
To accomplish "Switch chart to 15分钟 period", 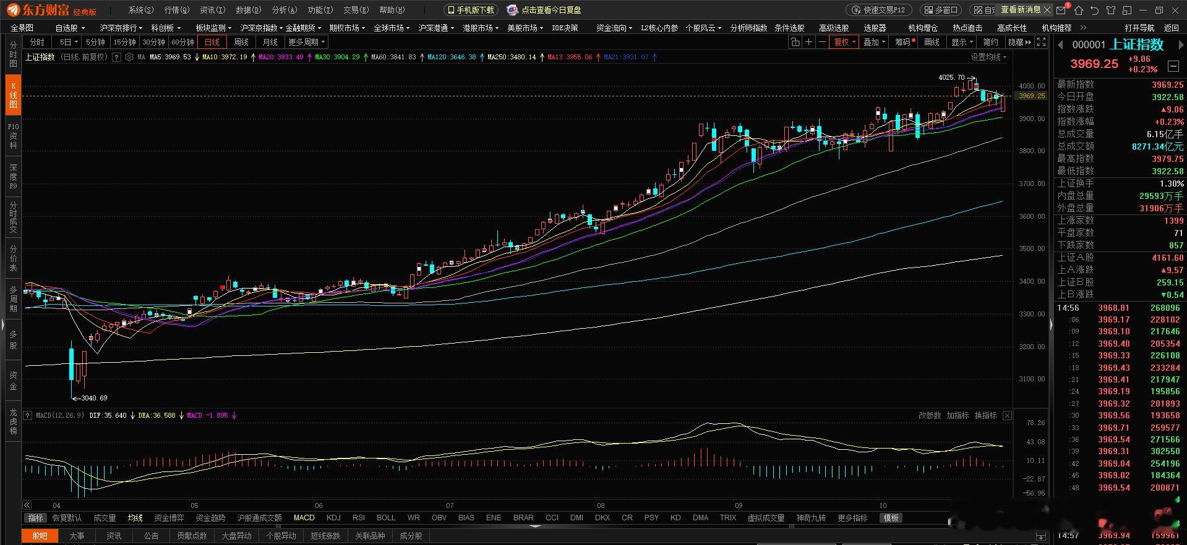I will (x=124, y=42).
